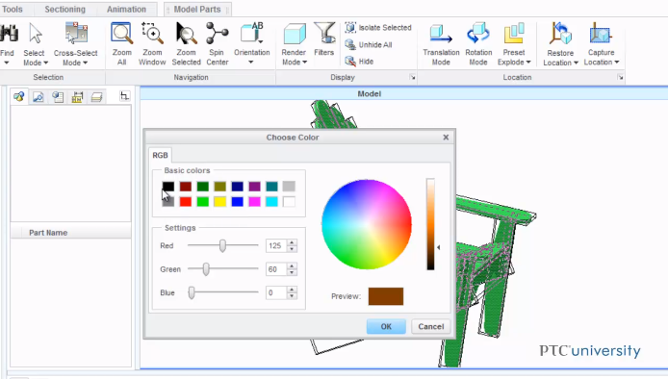Image resolution: width=668 pixels, height=379 pixels.
Task: Select the RGB tab in Choose Color
Action: (160, 156)
